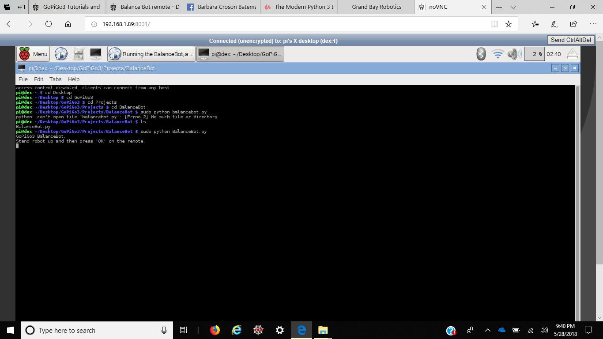Switch to Barbara Croson Facebook tab
This screenshot has height=339, width=603.
tap(222, 7)
